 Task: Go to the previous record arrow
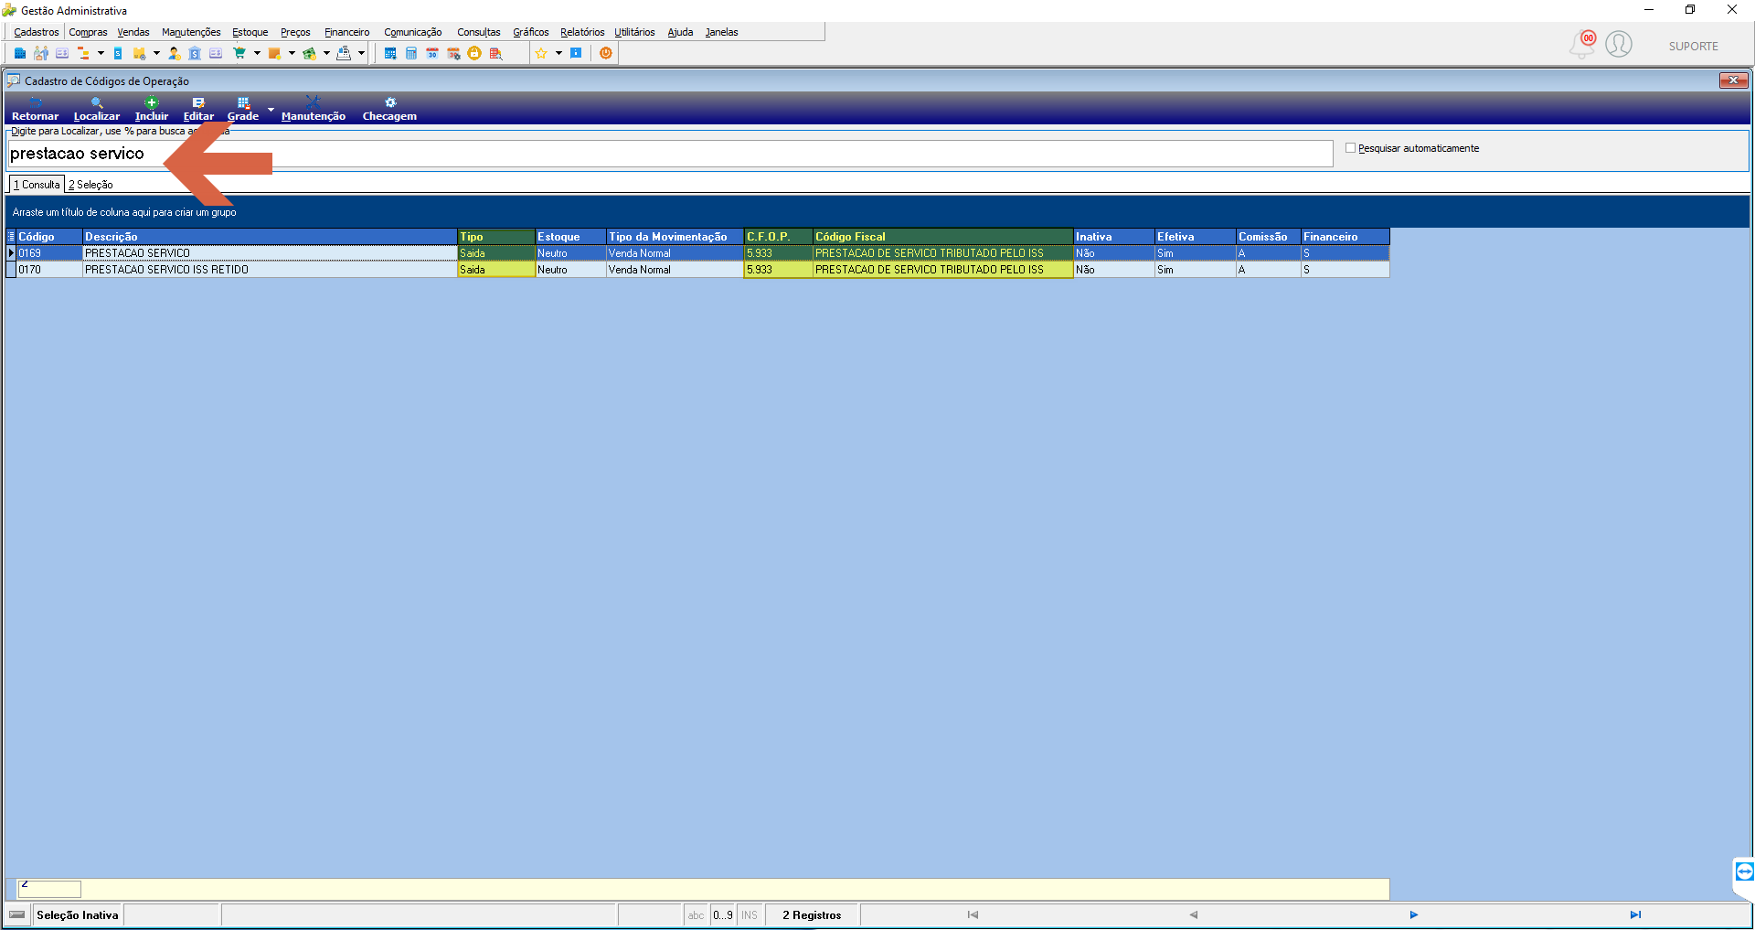(x=1193, y=914)
